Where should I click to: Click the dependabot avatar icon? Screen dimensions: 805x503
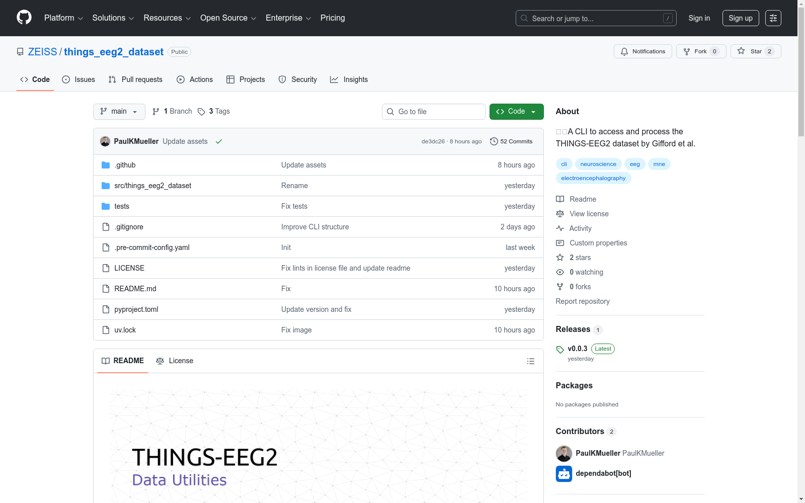pos(564,474)
